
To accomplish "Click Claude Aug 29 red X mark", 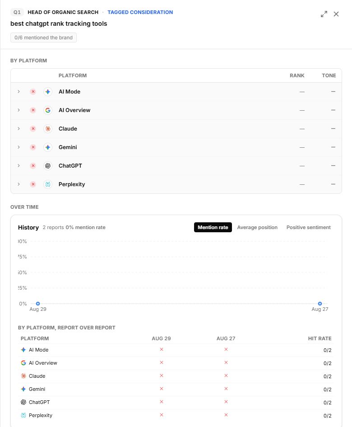I will (x=162, y=375).
